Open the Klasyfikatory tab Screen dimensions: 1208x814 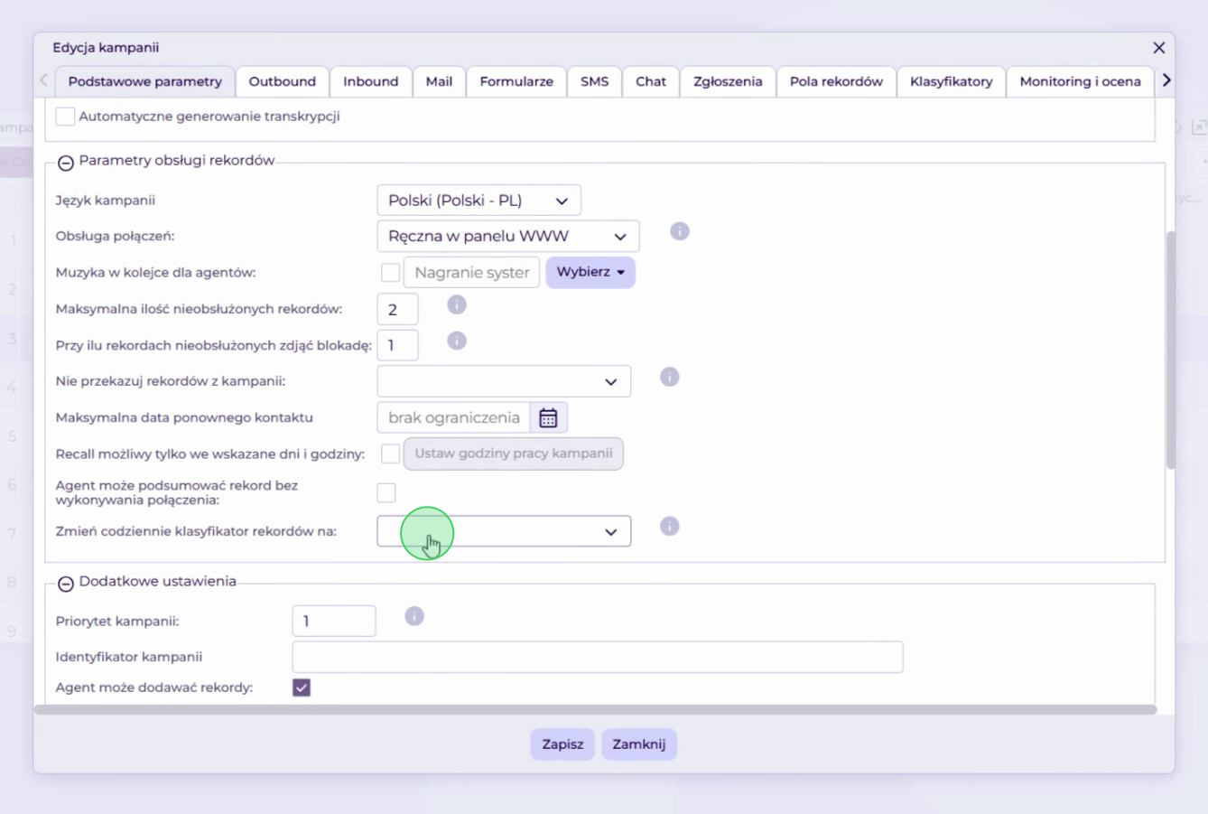click(951, 81)
